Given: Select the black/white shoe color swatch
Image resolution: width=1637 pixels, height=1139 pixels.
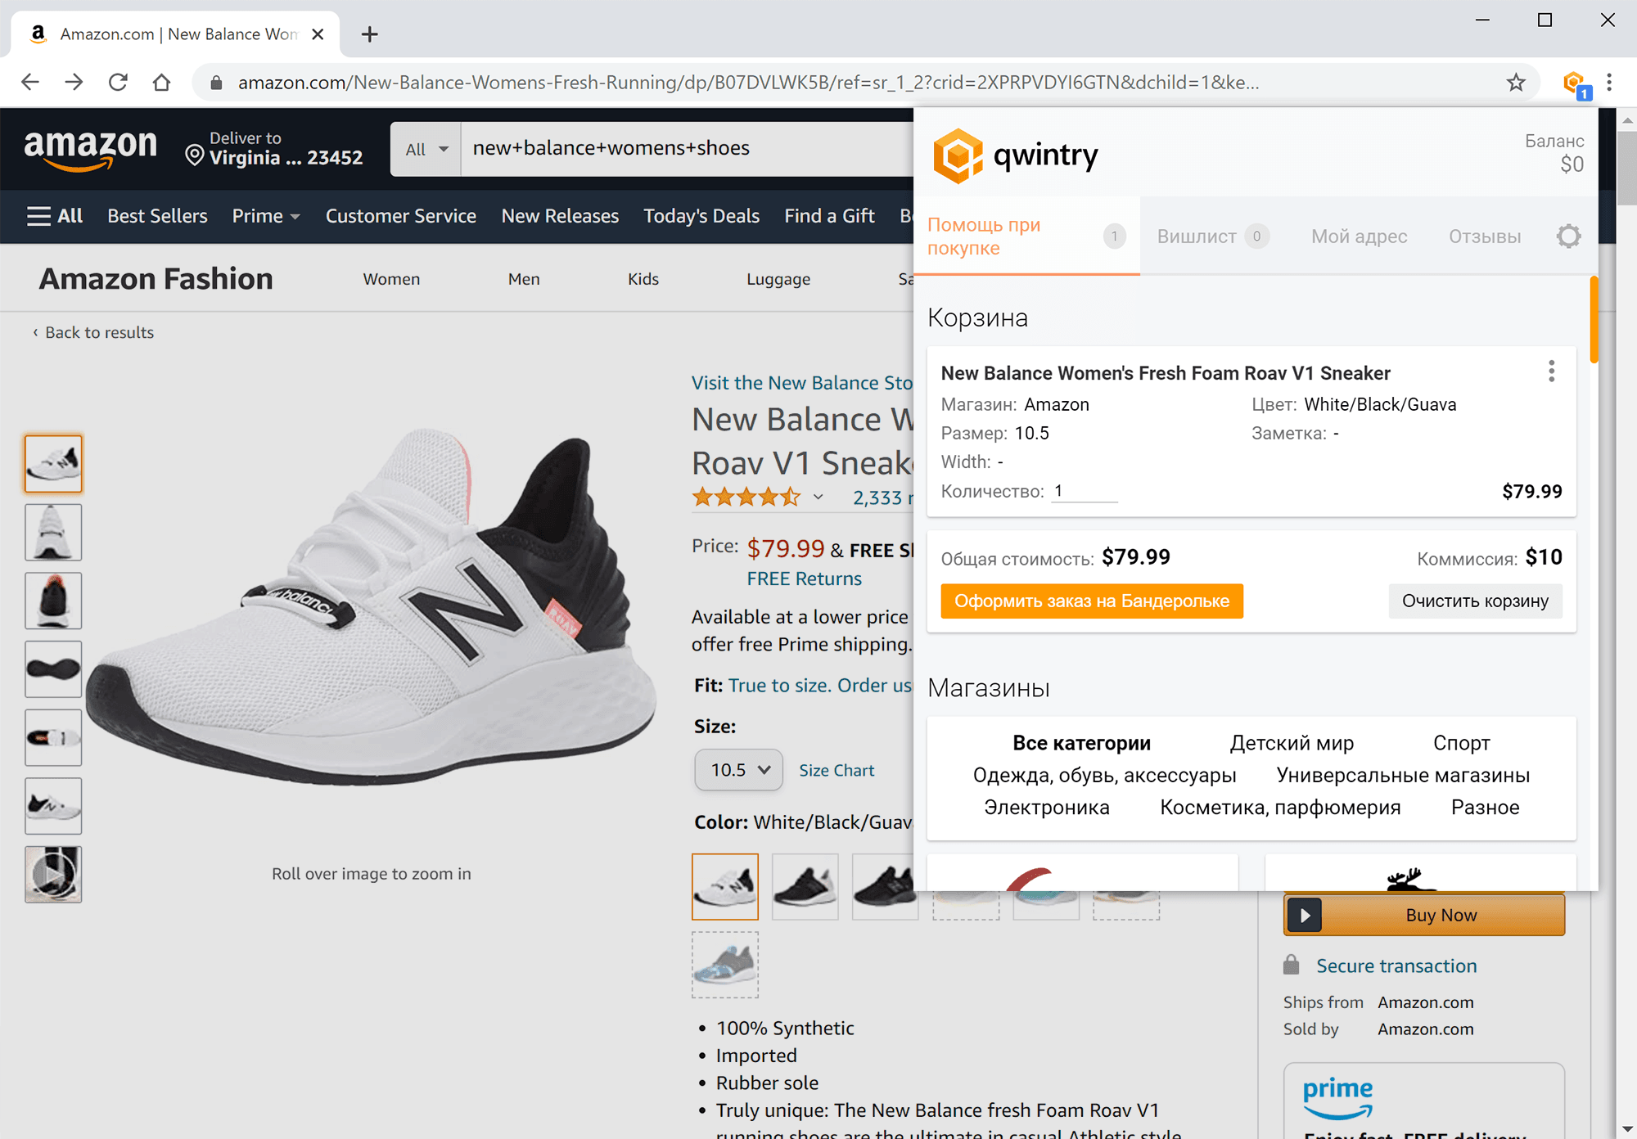Looking at the screenshot, I should pos(805,886).
